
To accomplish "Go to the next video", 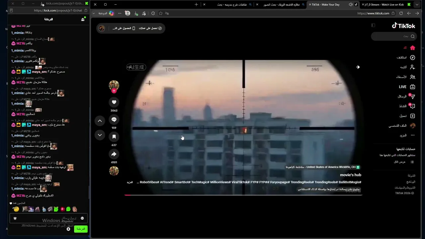I will [x=100, y=135].
